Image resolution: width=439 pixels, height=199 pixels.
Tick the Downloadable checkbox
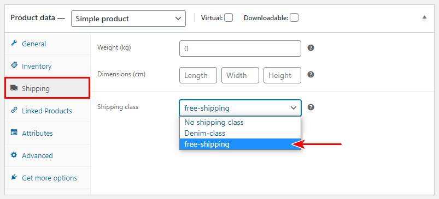pos(294,18)
